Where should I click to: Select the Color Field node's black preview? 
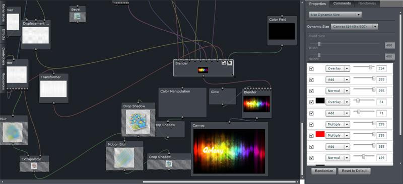click(x=282, y=32)
